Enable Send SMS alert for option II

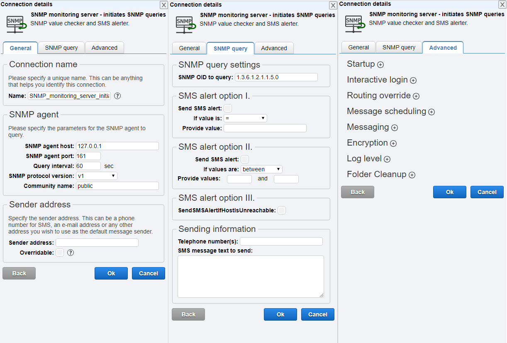click(x=245, y=159)
